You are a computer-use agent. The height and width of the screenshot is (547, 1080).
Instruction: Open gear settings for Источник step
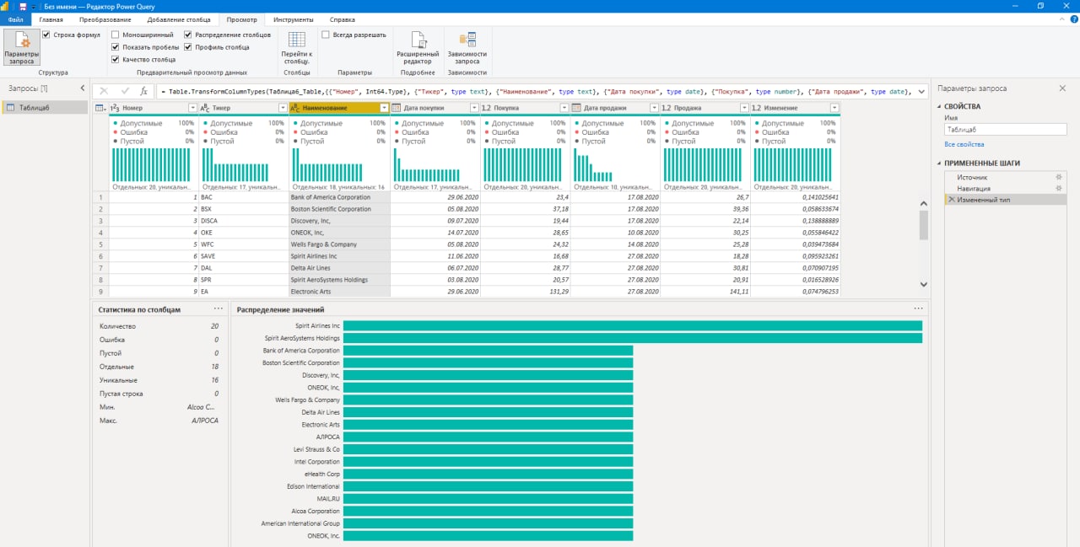point(1059,177)
